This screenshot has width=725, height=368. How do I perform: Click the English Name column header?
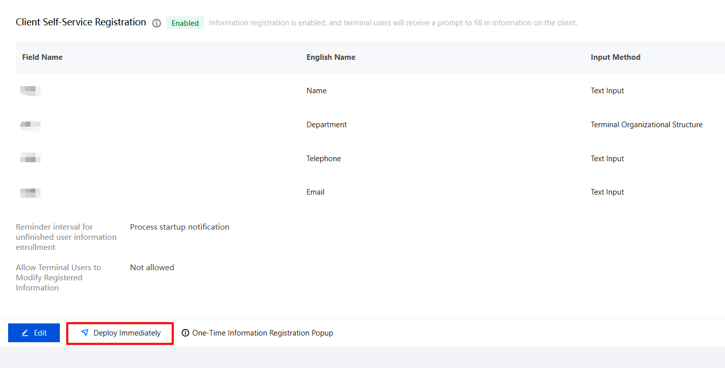(x=331, y=57)
